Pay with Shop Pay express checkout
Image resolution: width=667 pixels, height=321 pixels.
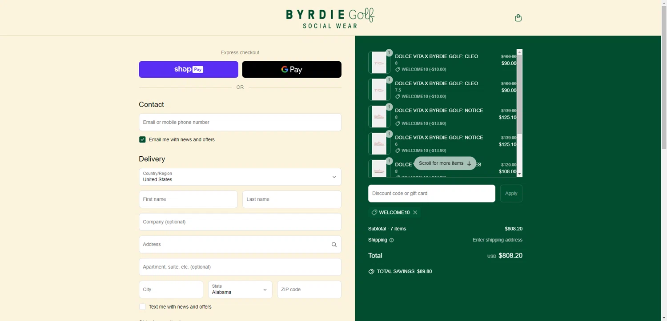[189, 69]
